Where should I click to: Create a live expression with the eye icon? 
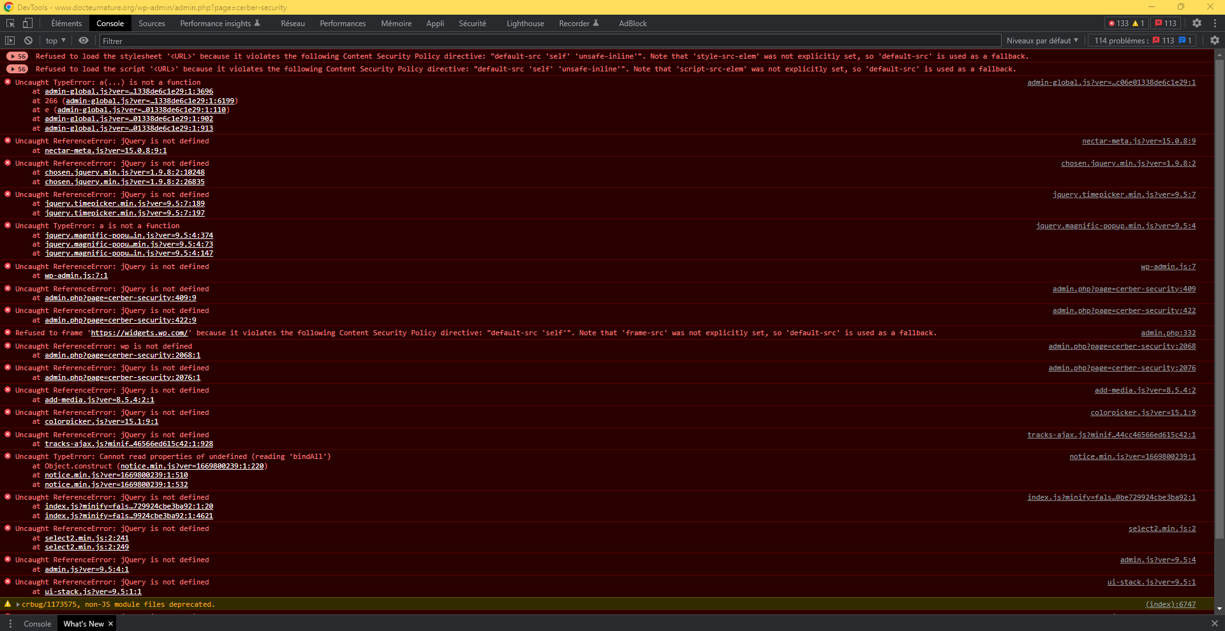tap(83, 40)
